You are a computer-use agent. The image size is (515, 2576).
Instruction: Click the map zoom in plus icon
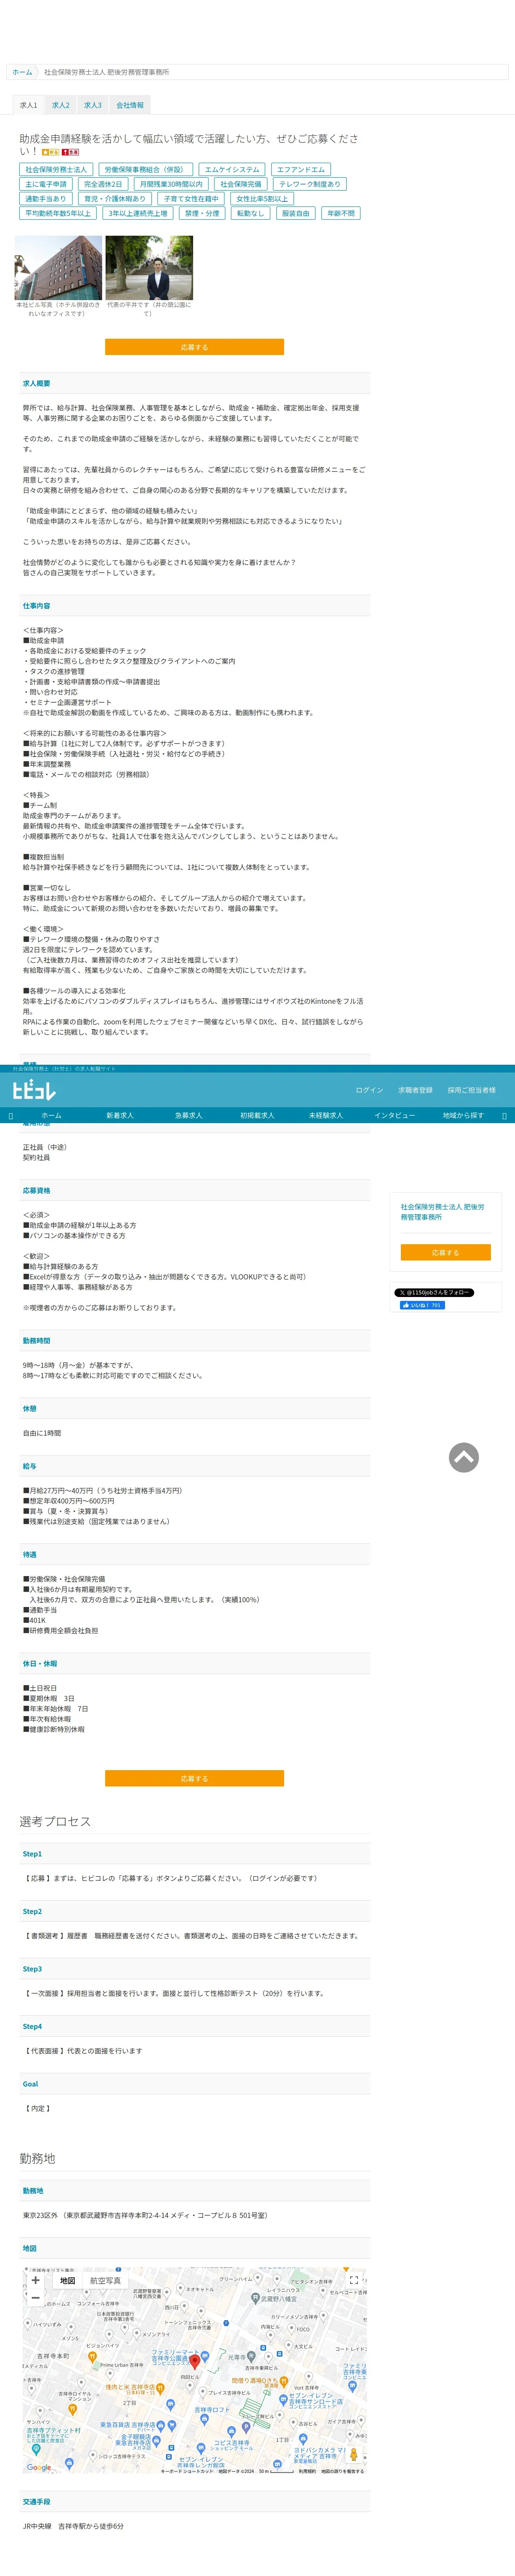point(35,2280)
